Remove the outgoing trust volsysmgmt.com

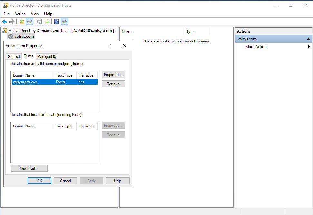[113, 84]
